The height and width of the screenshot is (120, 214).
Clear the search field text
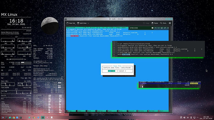coord(152,28)
